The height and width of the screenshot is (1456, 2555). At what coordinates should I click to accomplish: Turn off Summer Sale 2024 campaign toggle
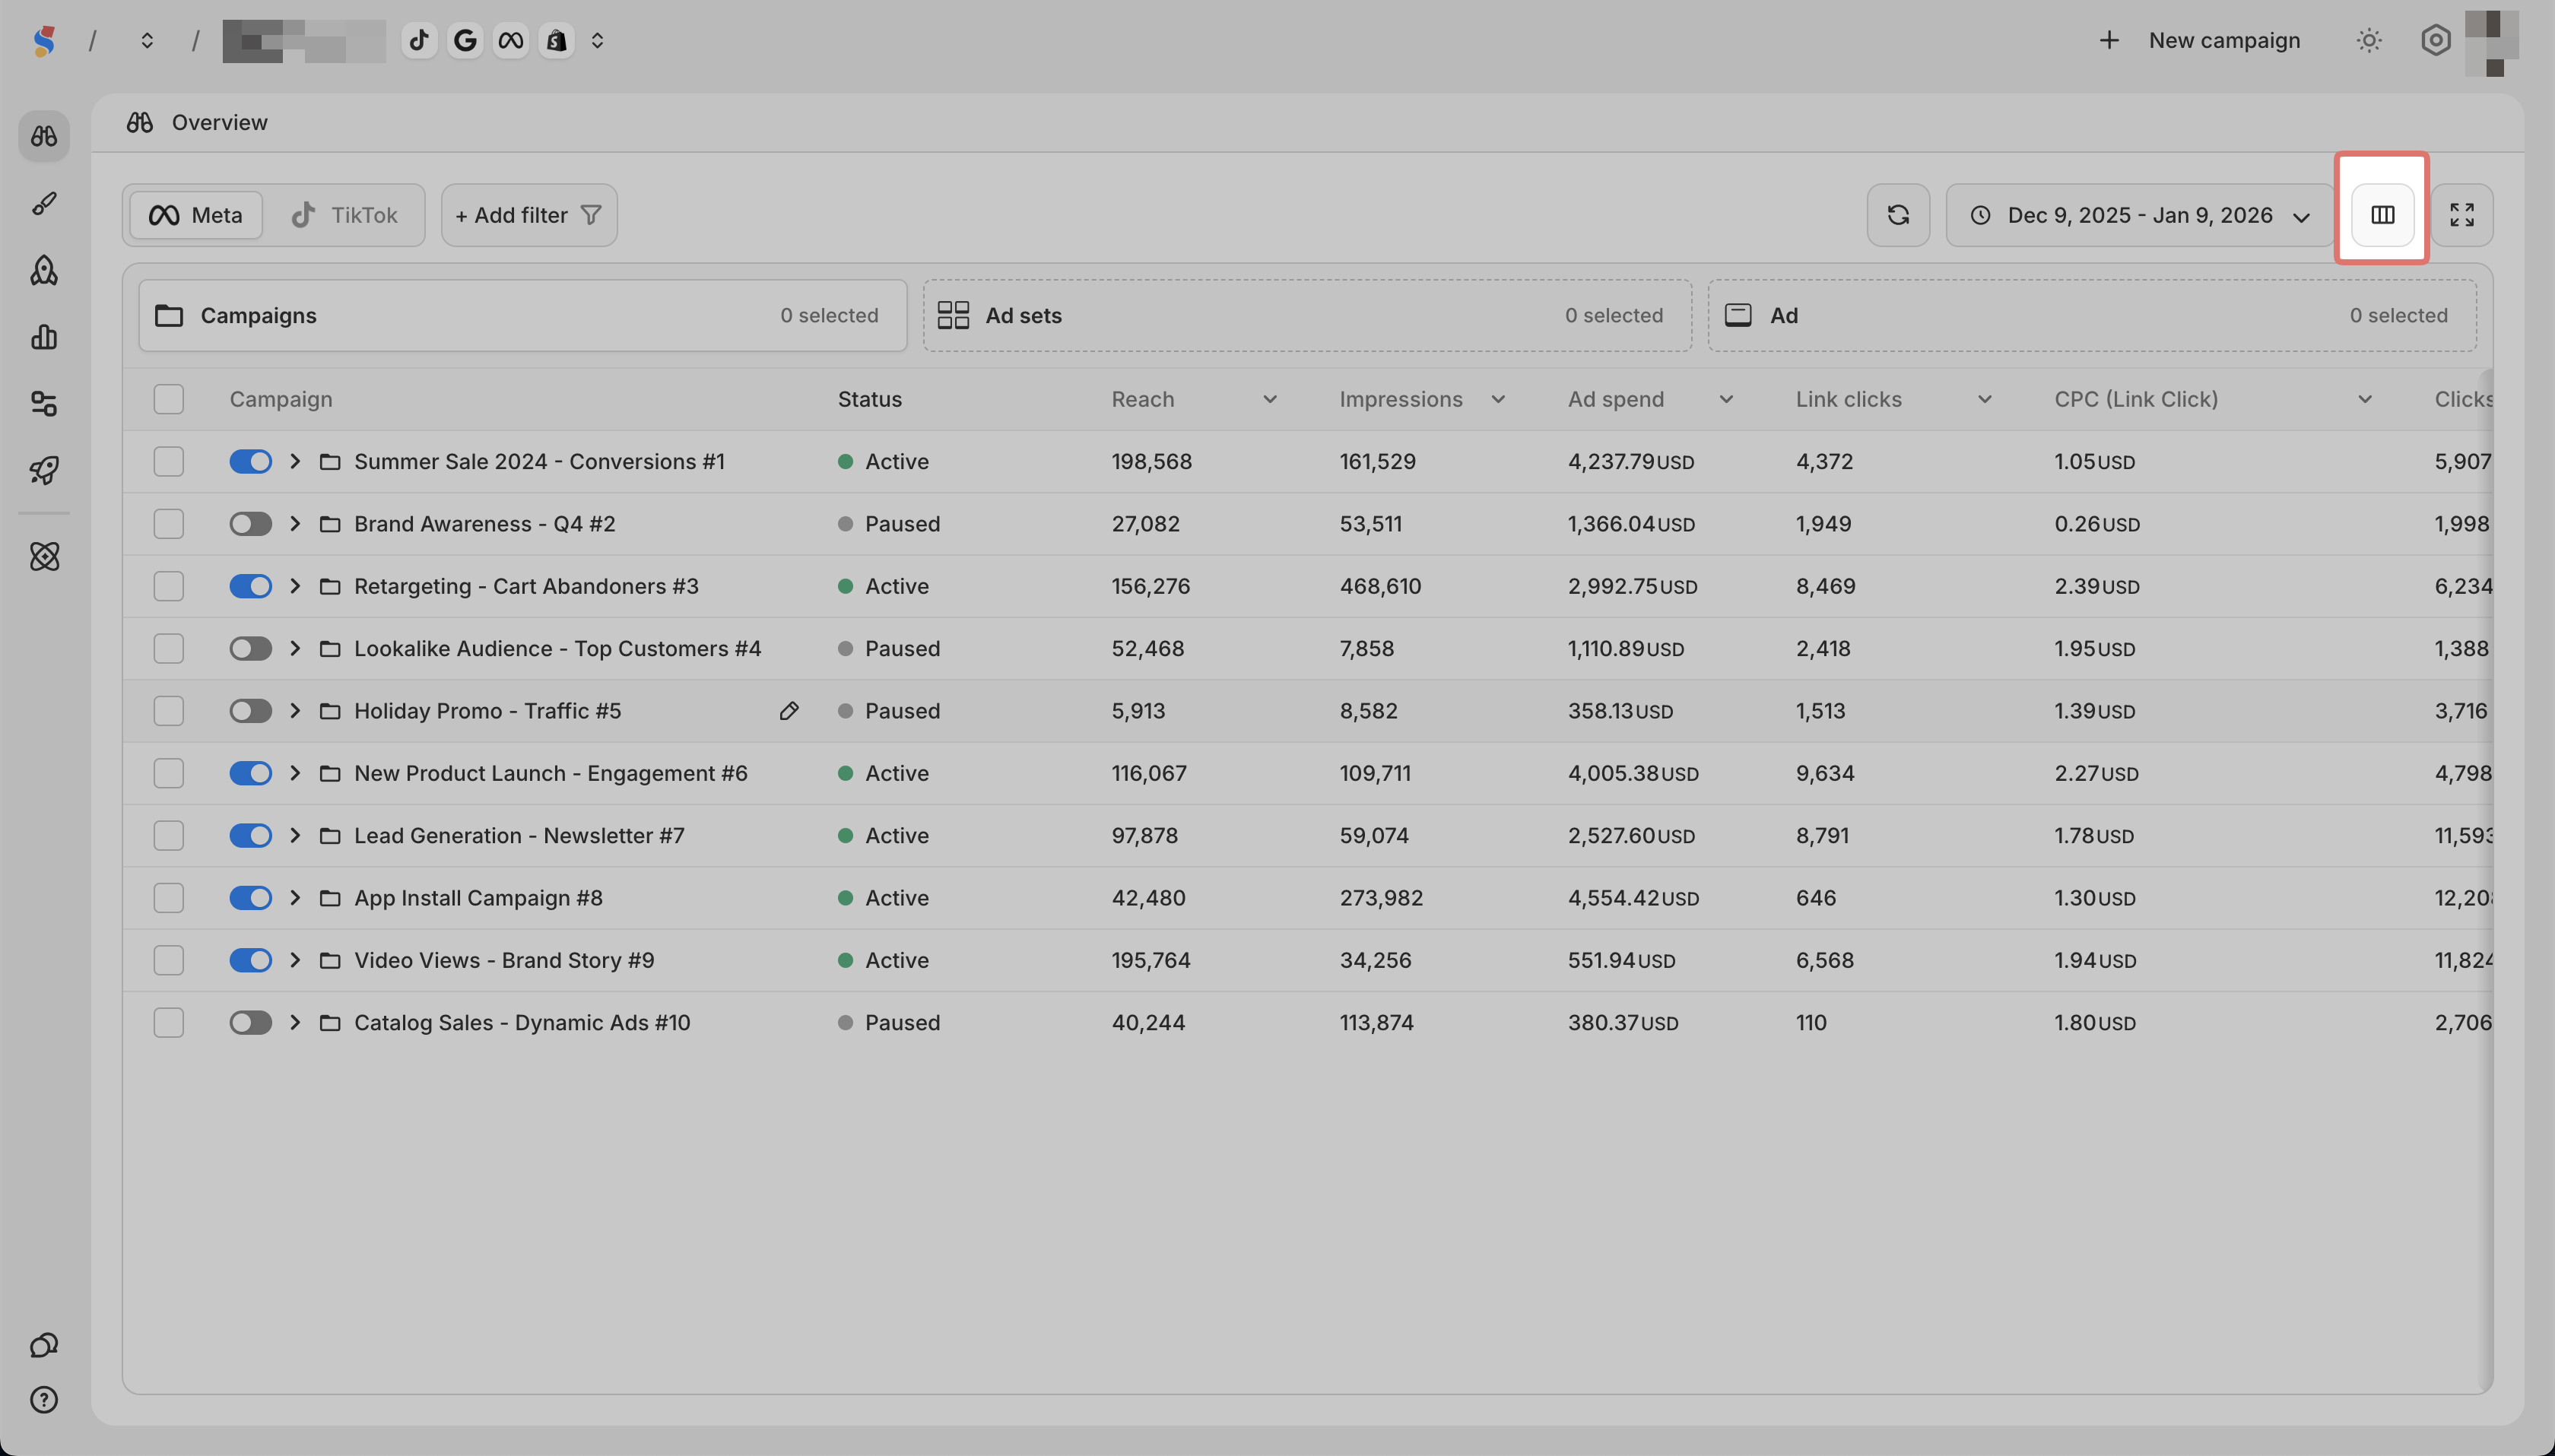250,462
